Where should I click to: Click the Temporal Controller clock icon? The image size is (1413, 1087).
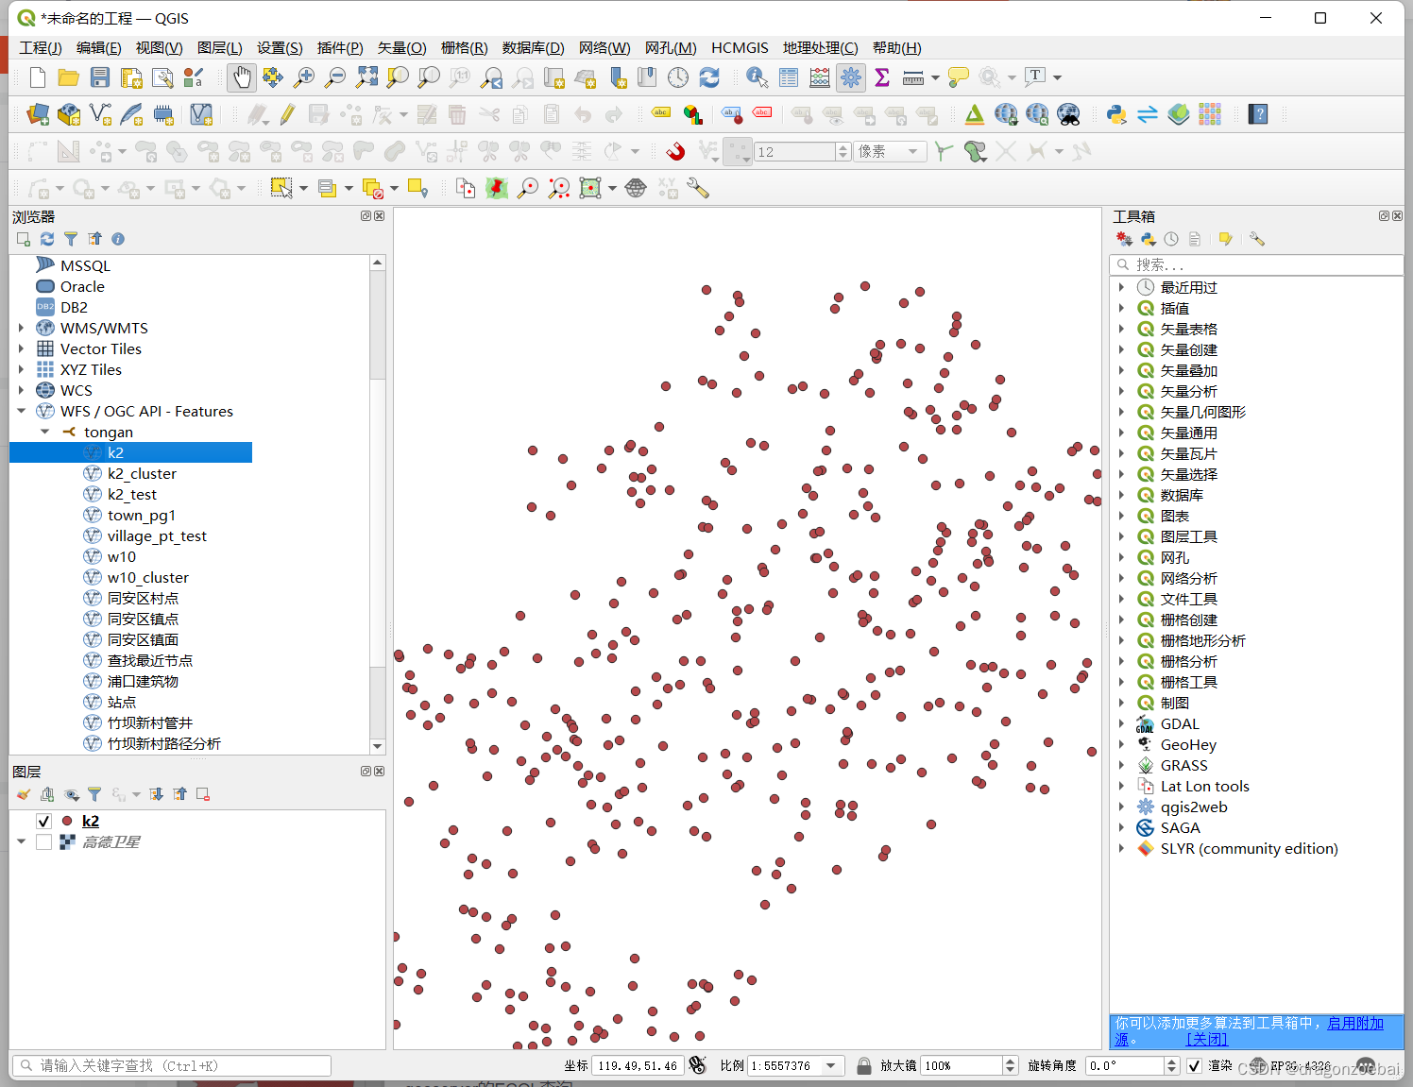point(678,77)
